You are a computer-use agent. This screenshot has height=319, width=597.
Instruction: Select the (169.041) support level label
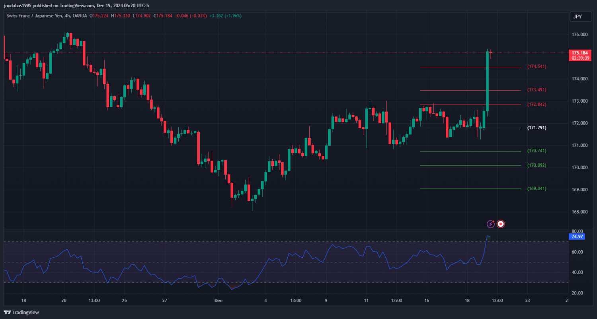pos(537,189)
